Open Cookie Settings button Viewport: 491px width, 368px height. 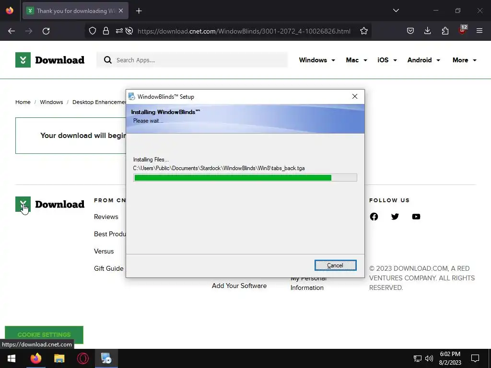(44, 334)
